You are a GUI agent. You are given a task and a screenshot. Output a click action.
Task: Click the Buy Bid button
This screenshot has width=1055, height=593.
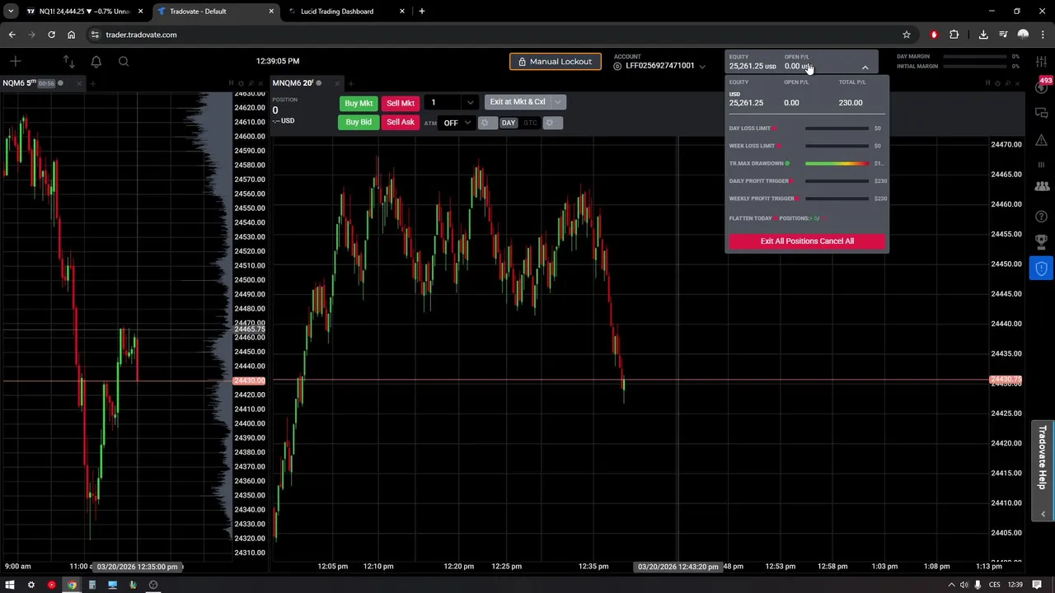point(359,122)
